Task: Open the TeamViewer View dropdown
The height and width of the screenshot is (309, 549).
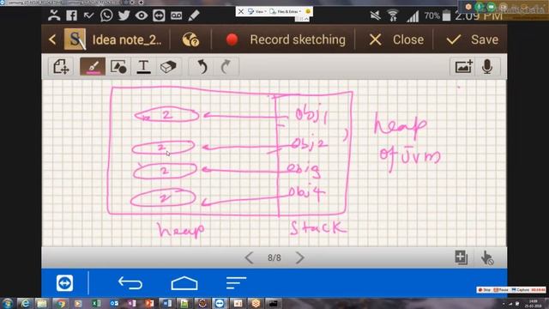Action: [257, 11]
